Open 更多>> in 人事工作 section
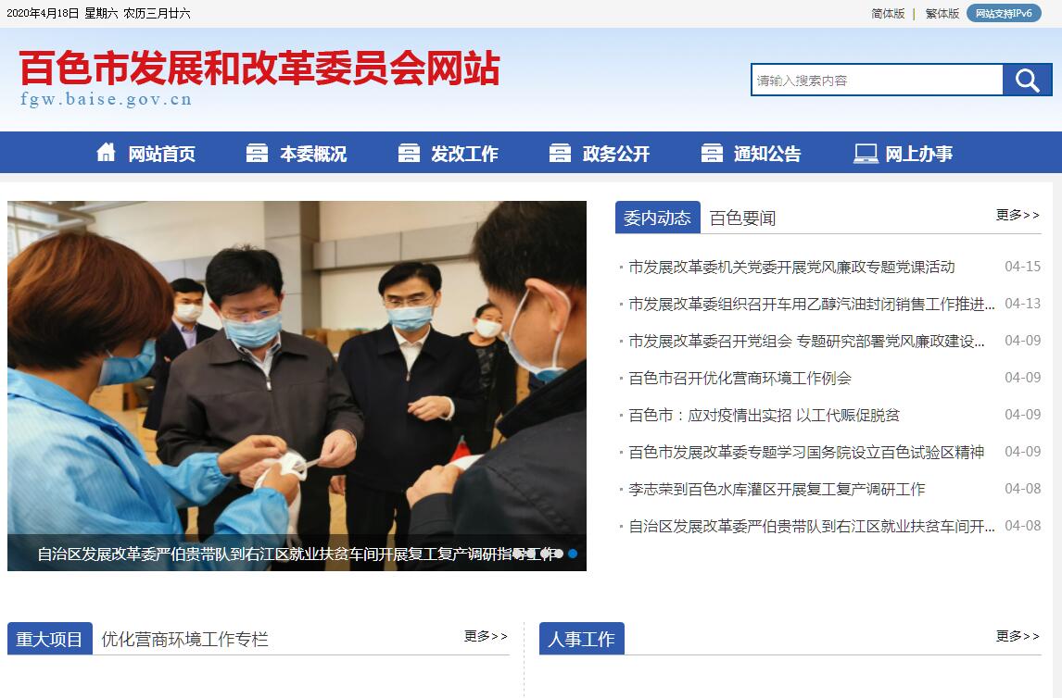The width and height of the screenshot is (1062, 698). 1018,636
